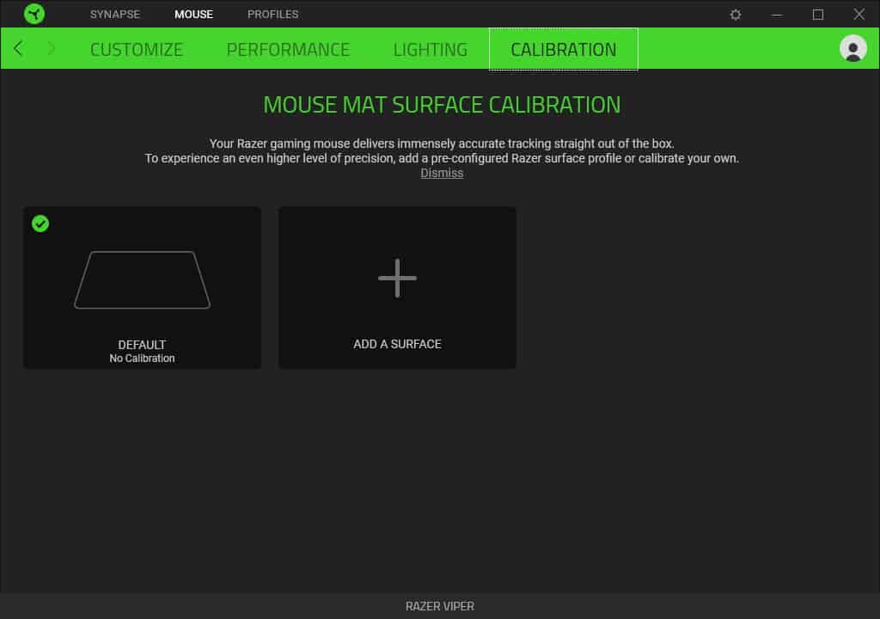Click the mouse mat outline illustration
The image size is (880, 619).
(142, 279)
